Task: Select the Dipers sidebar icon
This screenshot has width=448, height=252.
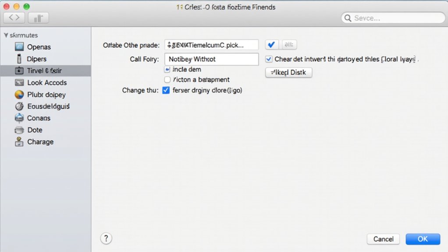Action: (19, 59)
